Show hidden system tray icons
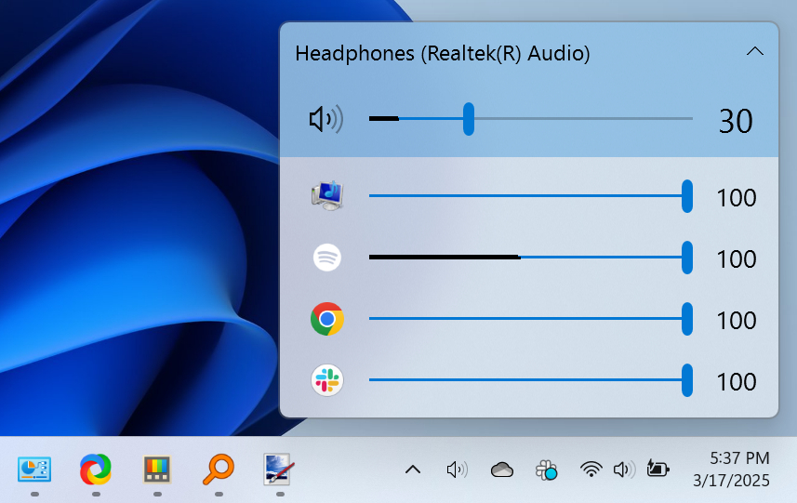 [412, 470]
